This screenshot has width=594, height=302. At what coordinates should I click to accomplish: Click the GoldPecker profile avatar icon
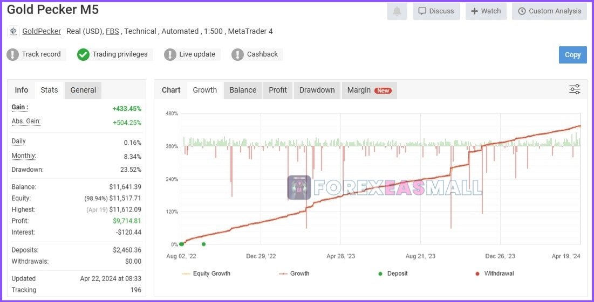pyautogui.click(x=13, y=31)
